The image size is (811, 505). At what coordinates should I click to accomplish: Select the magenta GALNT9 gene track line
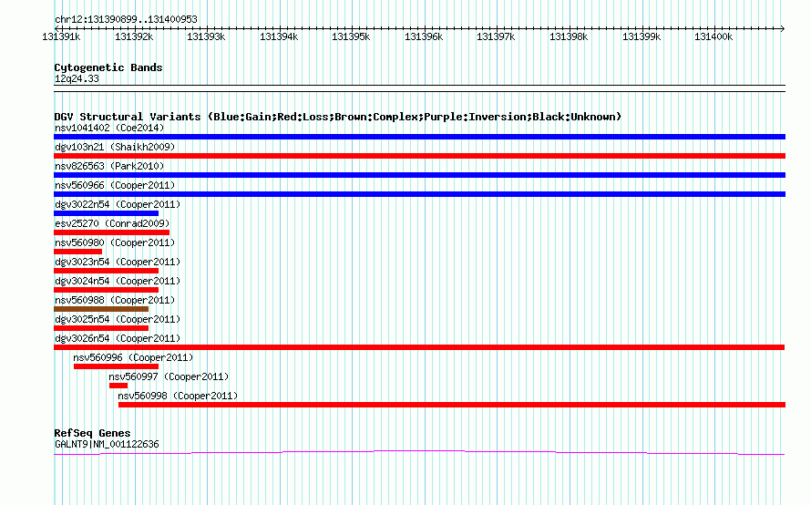[419, 453]
